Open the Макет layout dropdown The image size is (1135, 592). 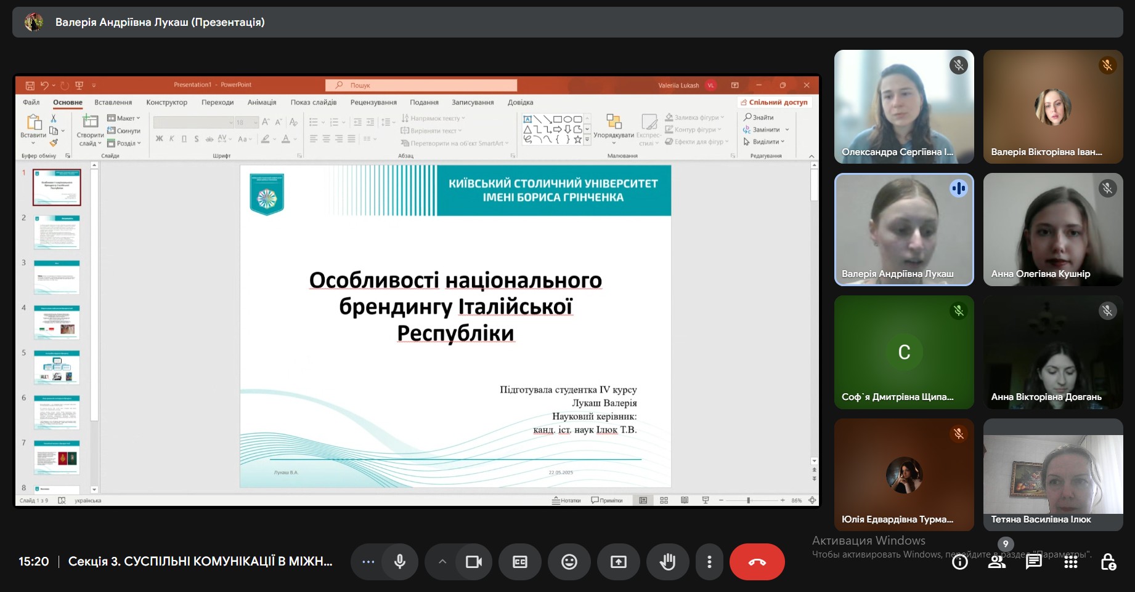pyautogui.click(x=124, y=118)
